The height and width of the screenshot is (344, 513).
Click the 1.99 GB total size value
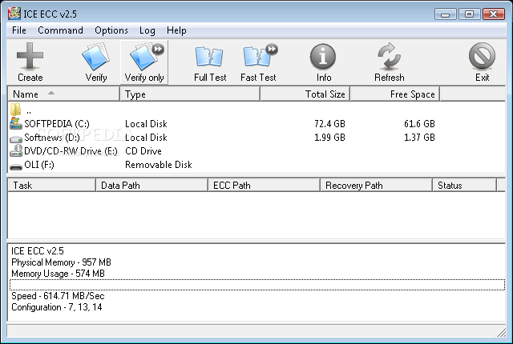click(329, 138)
